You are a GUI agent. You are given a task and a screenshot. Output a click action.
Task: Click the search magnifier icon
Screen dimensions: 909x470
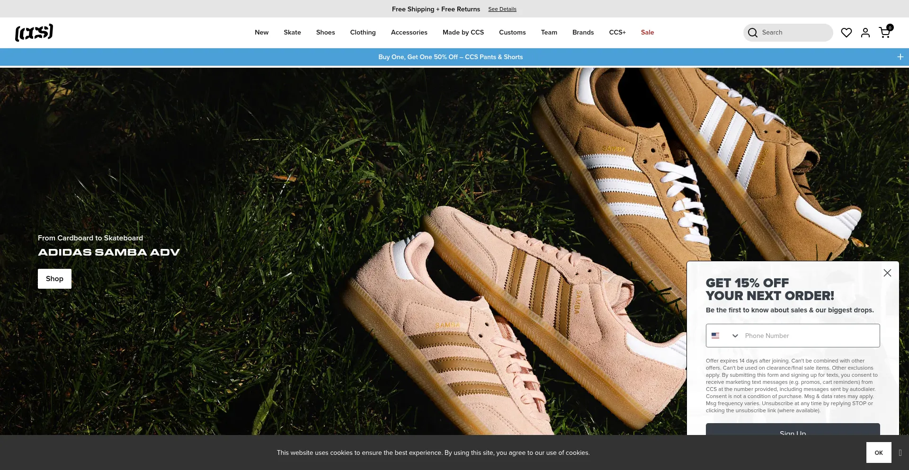[x=753, y=33]
